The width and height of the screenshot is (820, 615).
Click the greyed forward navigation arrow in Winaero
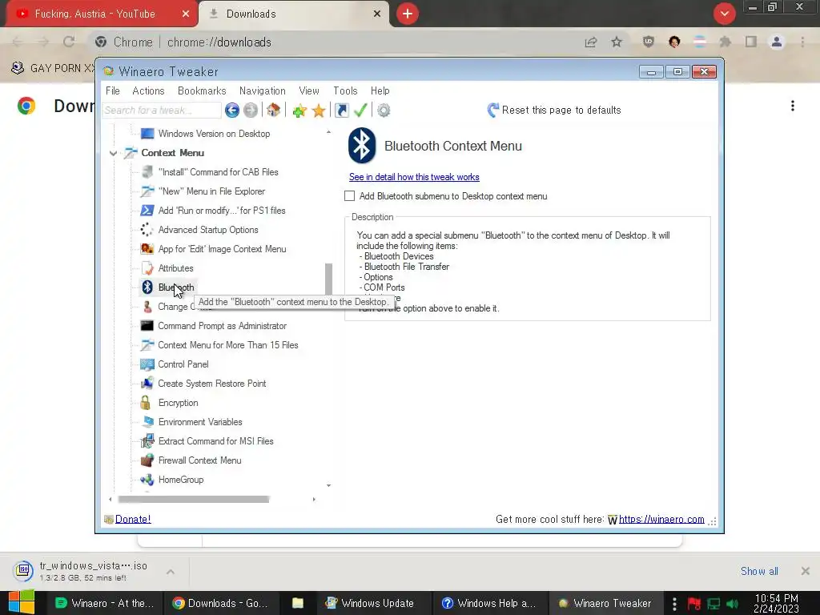(x=251, y=110)
